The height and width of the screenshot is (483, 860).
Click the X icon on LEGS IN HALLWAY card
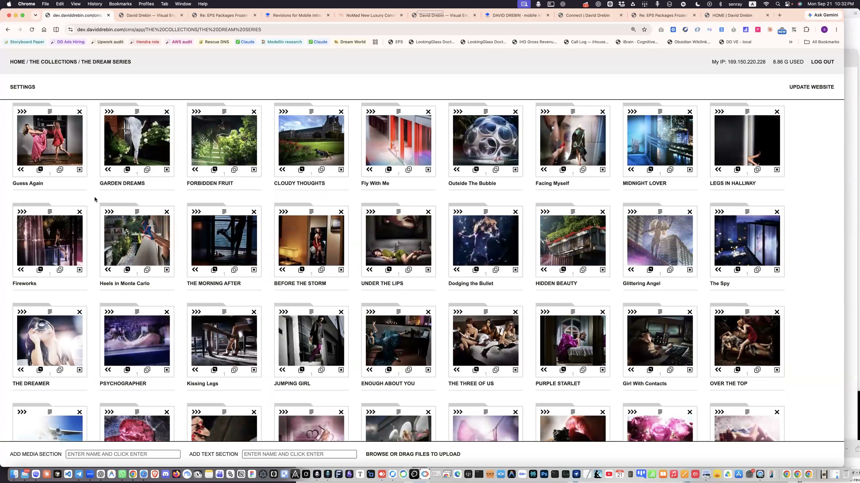777,112
